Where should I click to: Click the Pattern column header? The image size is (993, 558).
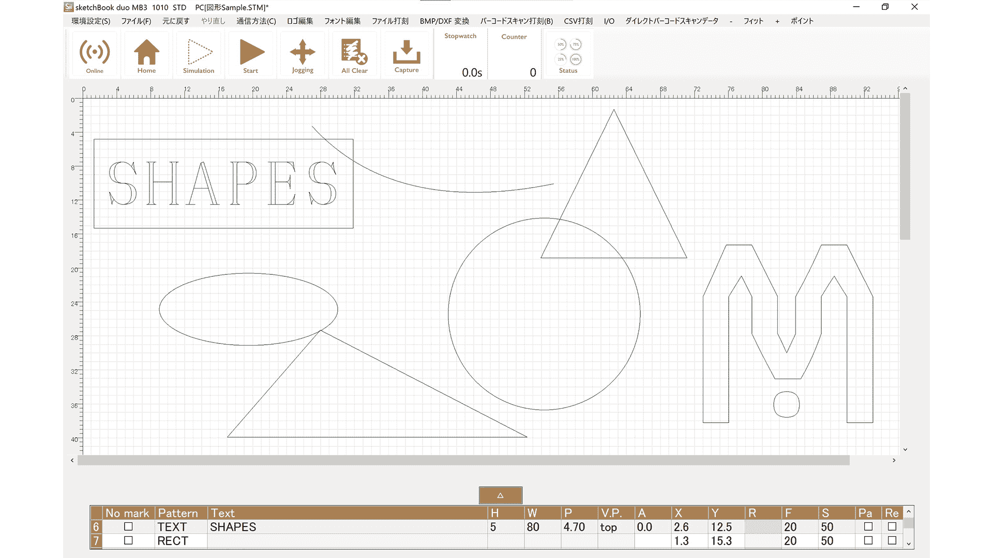(181, 513)
